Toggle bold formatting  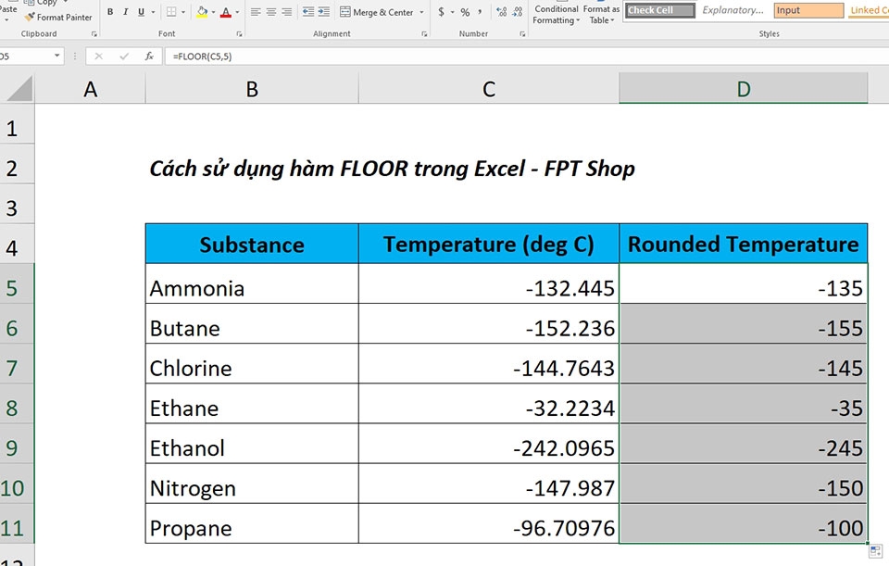point(110,12)
